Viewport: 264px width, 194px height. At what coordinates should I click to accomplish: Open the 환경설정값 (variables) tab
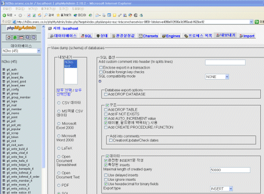pyautogui.click(x=123, y=36)
